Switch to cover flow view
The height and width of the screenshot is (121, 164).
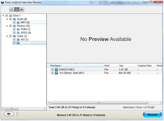tap(22, 9)
